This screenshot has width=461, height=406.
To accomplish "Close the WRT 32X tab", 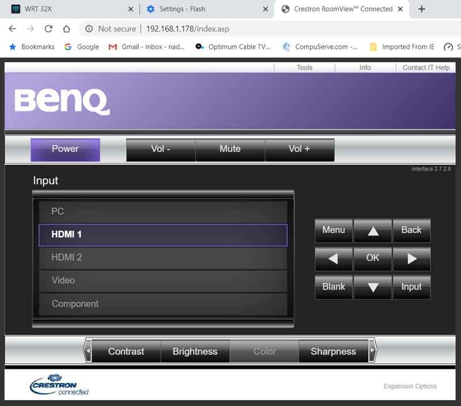I will 131,9.
